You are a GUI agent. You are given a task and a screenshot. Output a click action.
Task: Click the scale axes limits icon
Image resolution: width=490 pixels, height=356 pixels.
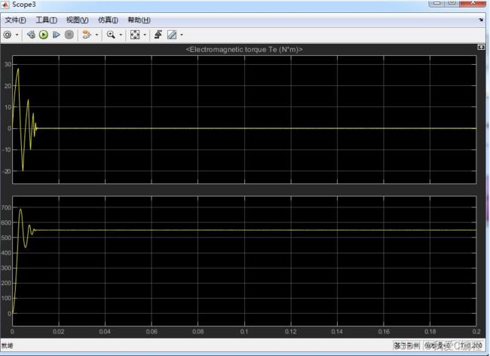[x=135, y=35]
